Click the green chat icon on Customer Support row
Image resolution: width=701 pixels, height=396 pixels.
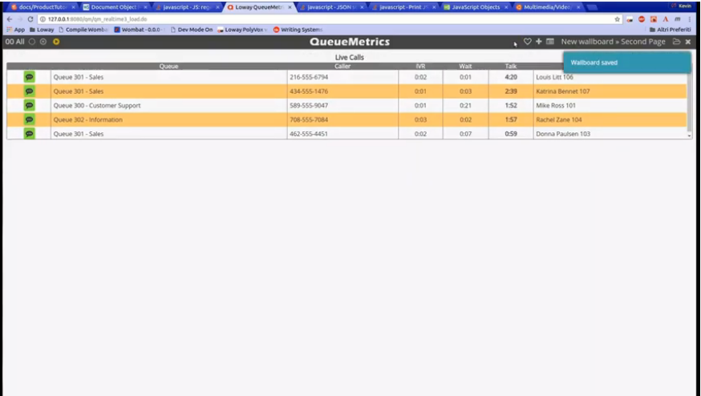pos(29,106)
